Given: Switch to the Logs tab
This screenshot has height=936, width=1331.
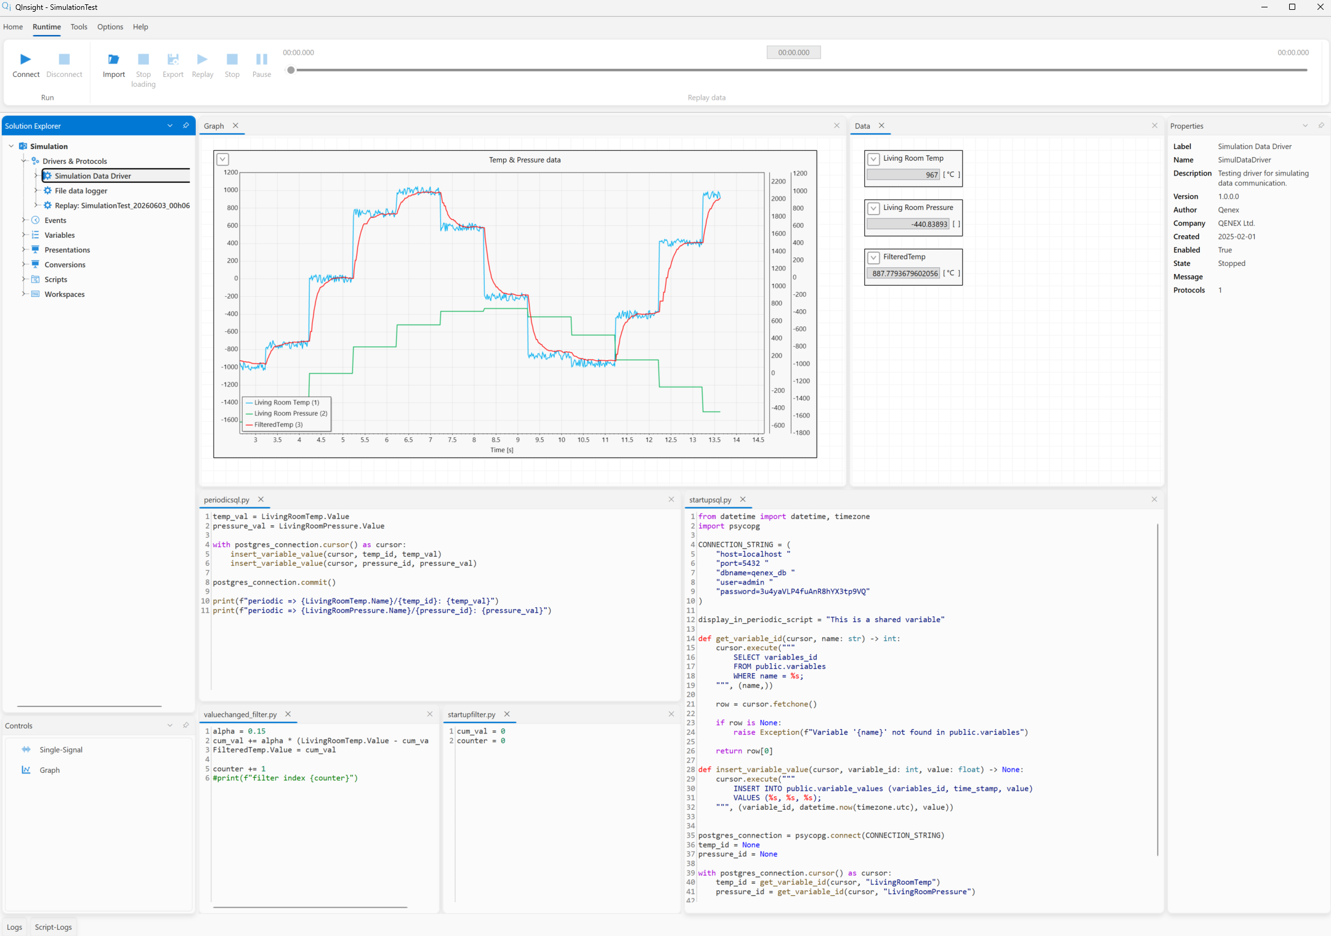Looking at the screenshot, I should (x=14, y=927).
